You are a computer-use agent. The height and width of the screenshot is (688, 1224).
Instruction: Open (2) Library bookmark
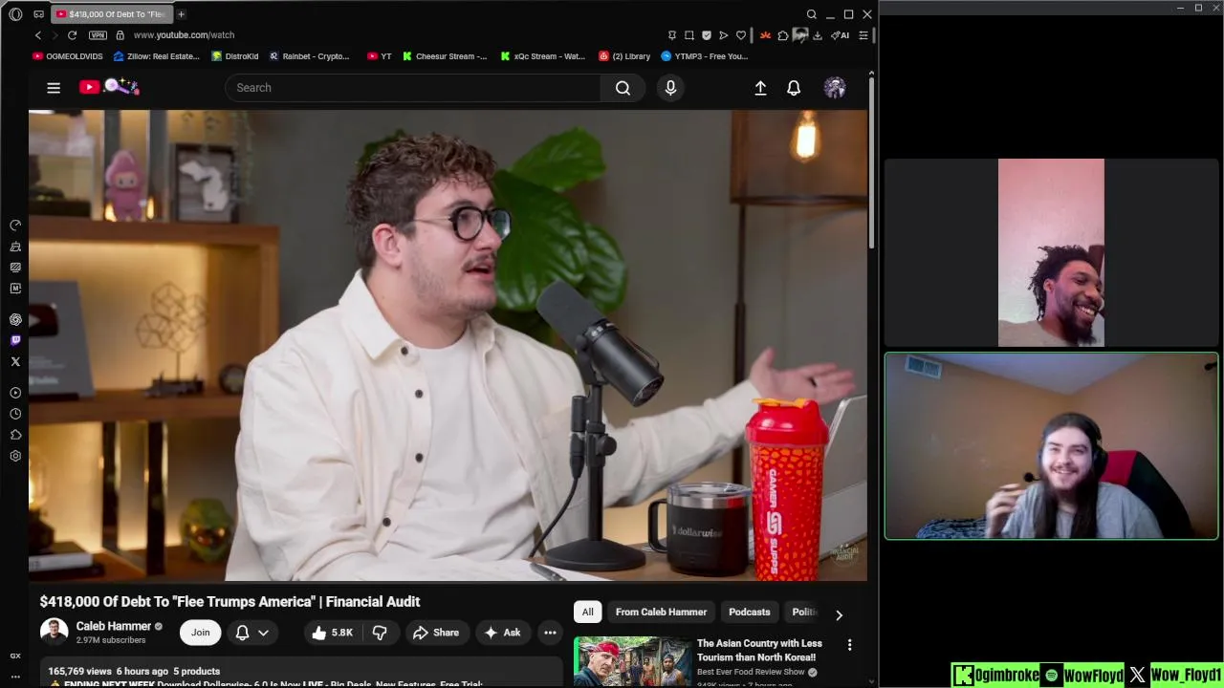point(624,56)
